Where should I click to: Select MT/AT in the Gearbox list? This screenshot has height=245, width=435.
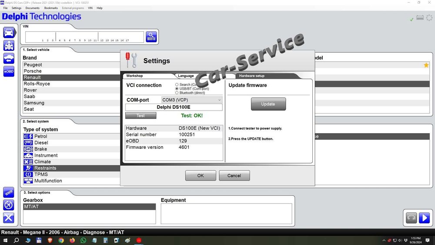click(89, 207)
